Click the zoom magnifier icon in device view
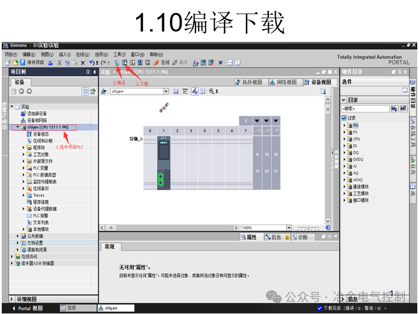The height and width of the screenshot is (314, 419). click(x=211, y=91)
